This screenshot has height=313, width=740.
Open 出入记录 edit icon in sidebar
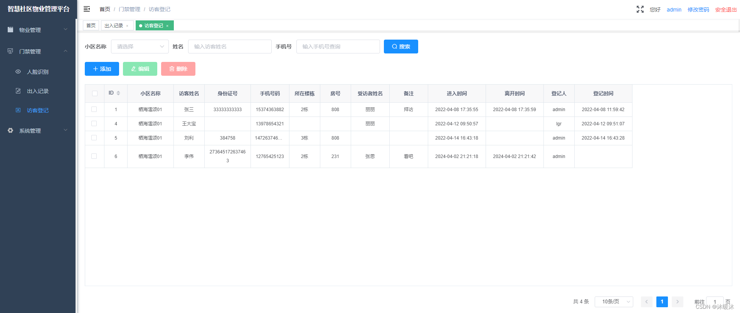18,91
